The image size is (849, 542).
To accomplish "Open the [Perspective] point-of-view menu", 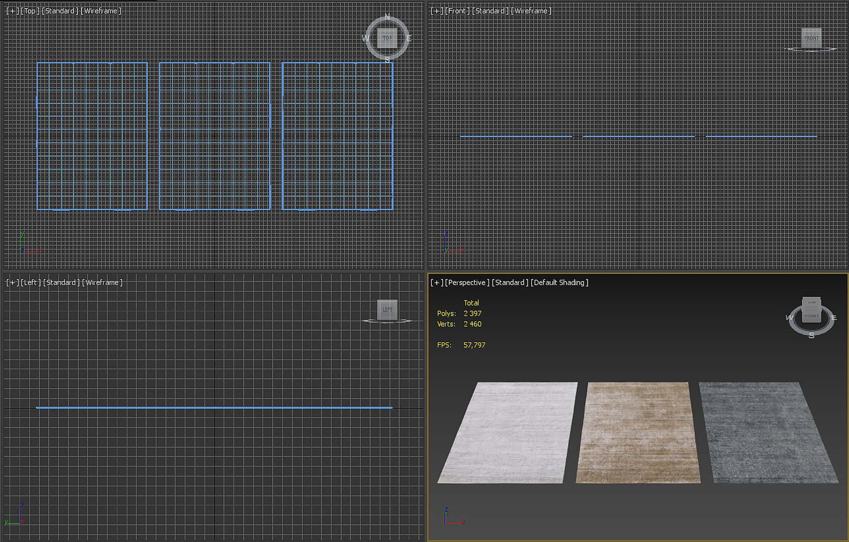I will click(467, 283).
